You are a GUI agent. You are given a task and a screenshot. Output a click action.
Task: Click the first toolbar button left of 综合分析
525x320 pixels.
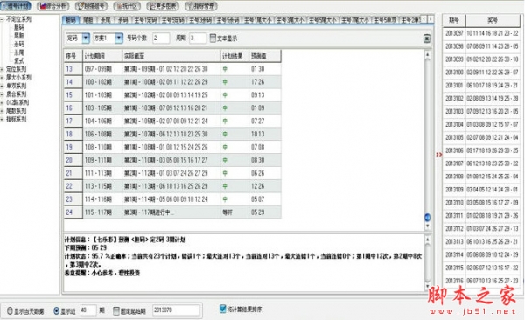coord(16,6)
